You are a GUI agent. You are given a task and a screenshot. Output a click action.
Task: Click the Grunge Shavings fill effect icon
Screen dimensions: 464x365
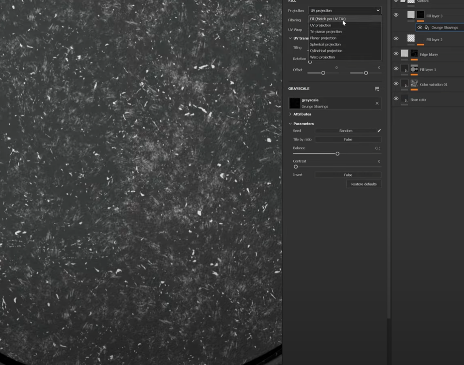pyautogui.click(x=427, y=27)
